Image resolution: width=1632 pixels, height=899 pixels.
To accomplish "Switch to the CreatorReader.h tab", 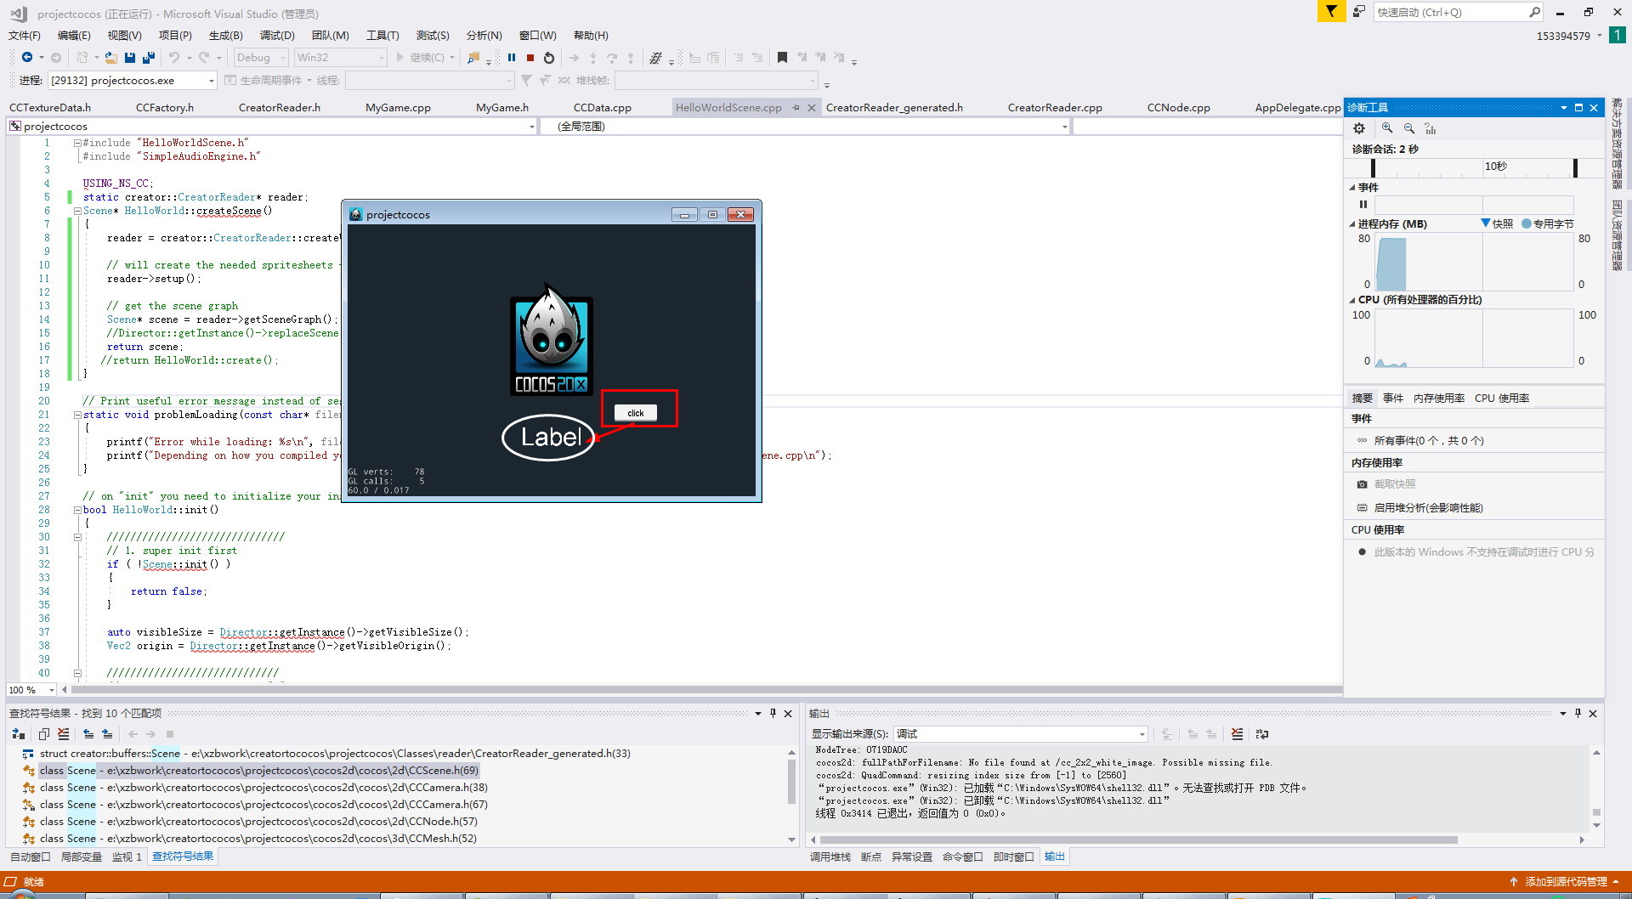I will click(x=280, y=108).
